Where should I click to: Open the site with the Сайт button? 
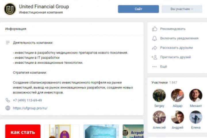point(138,9)
